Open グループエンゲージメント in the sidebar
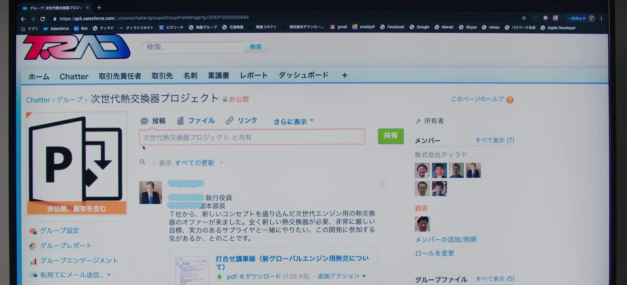The width and height of the screenshot is (627, 285). [x=79, y=261]
